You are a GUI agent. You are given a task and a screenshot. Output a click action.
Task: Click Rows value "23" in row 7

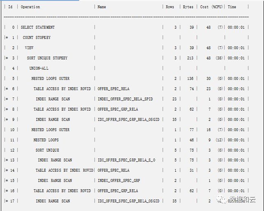click(174, 99)
